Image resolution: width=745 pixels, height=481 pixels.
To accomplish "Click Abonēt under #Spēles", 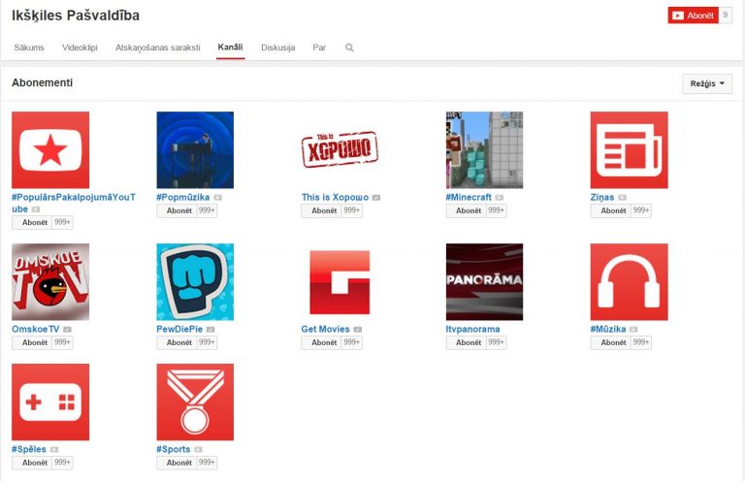I will coord(33,463).
